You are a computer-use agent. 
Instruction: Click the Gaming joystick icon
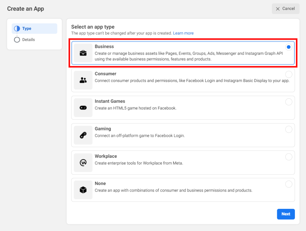(x=83, y=135)
